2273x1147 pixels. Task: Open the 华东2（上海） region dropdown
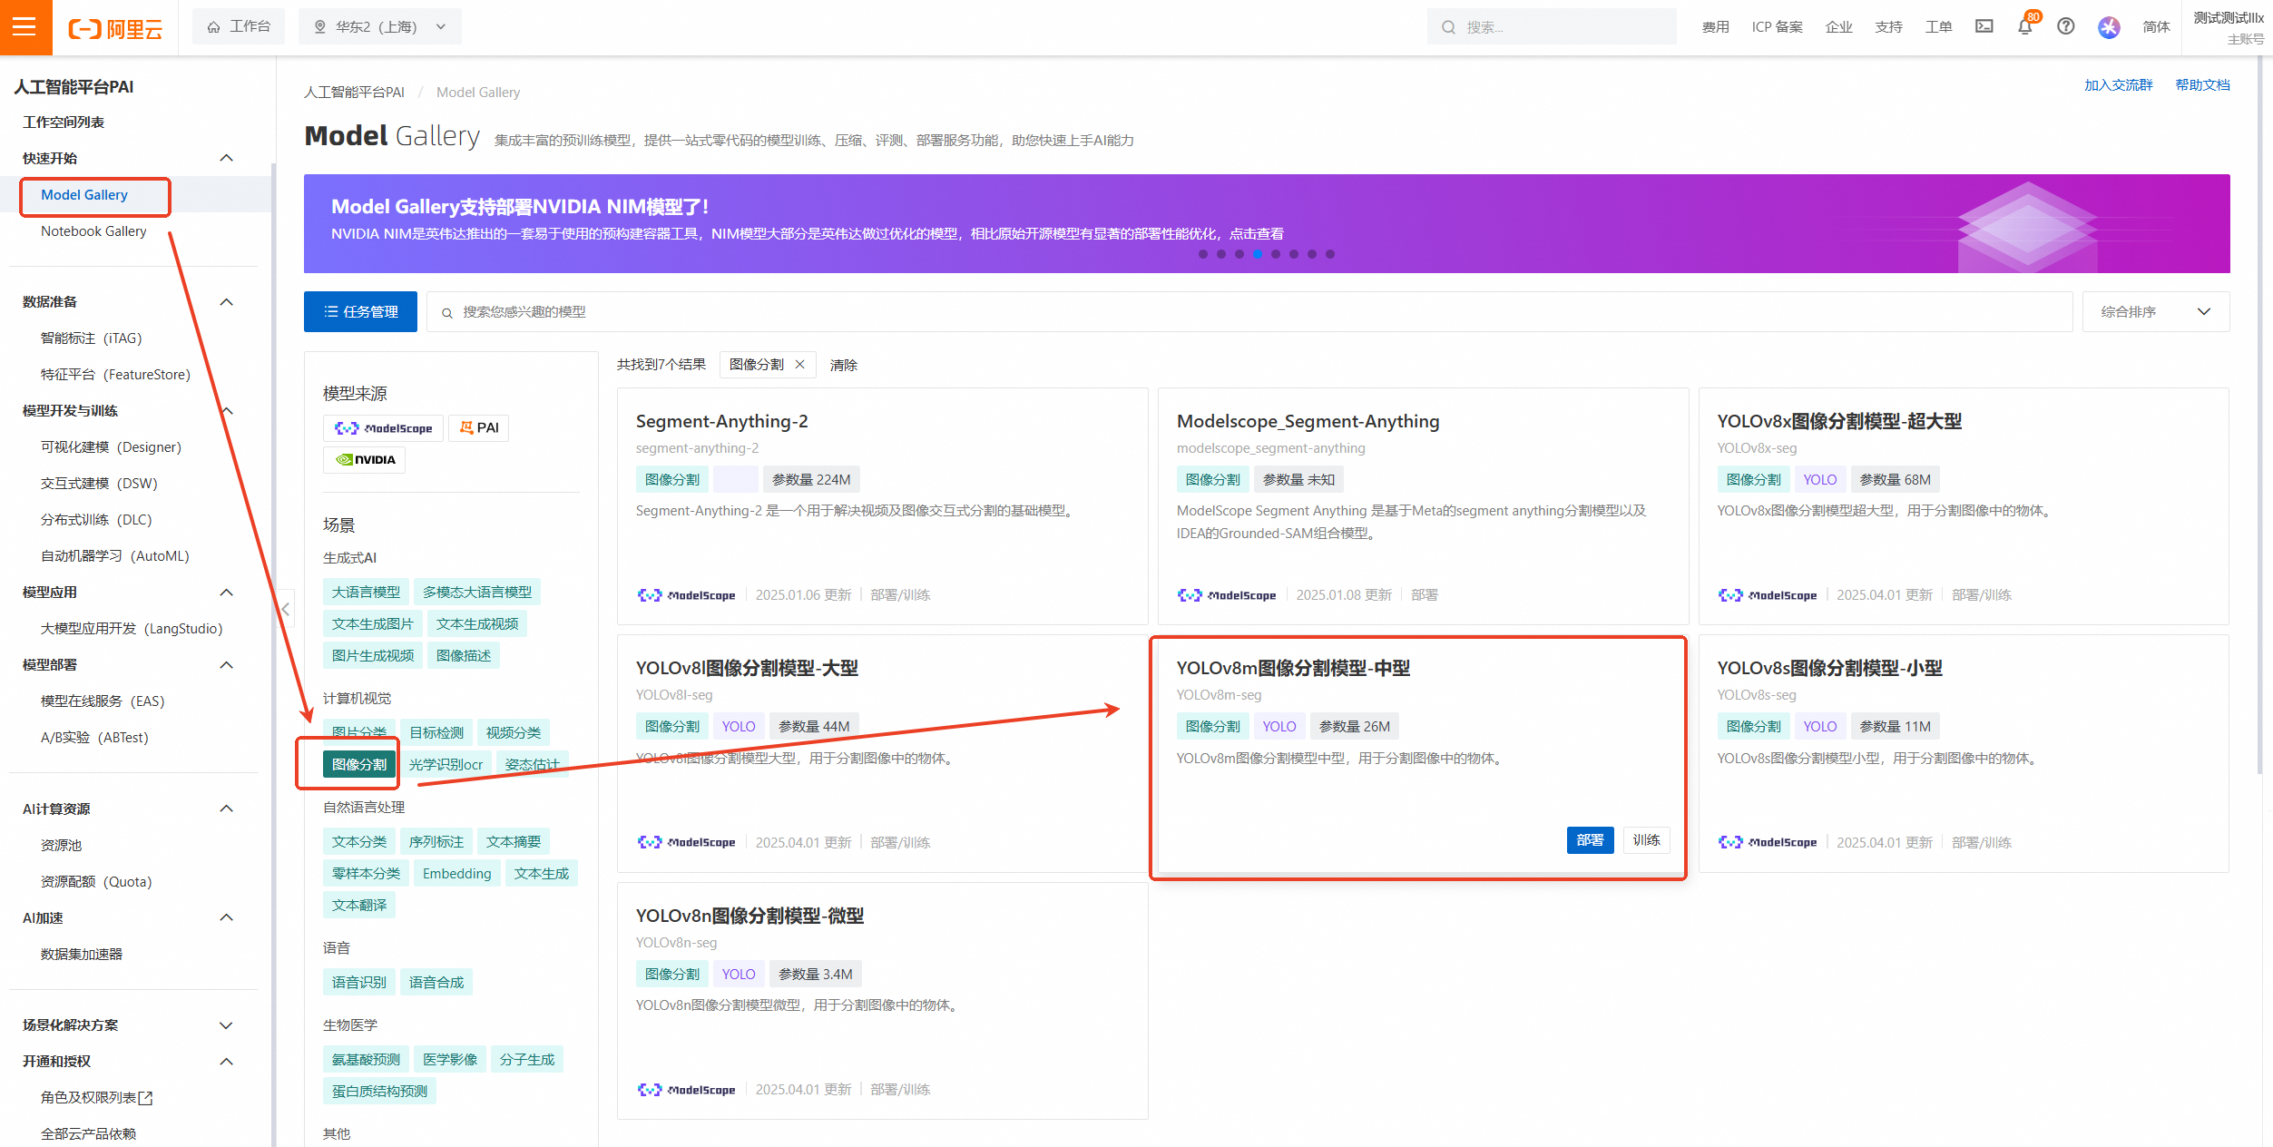pos(380,27)
